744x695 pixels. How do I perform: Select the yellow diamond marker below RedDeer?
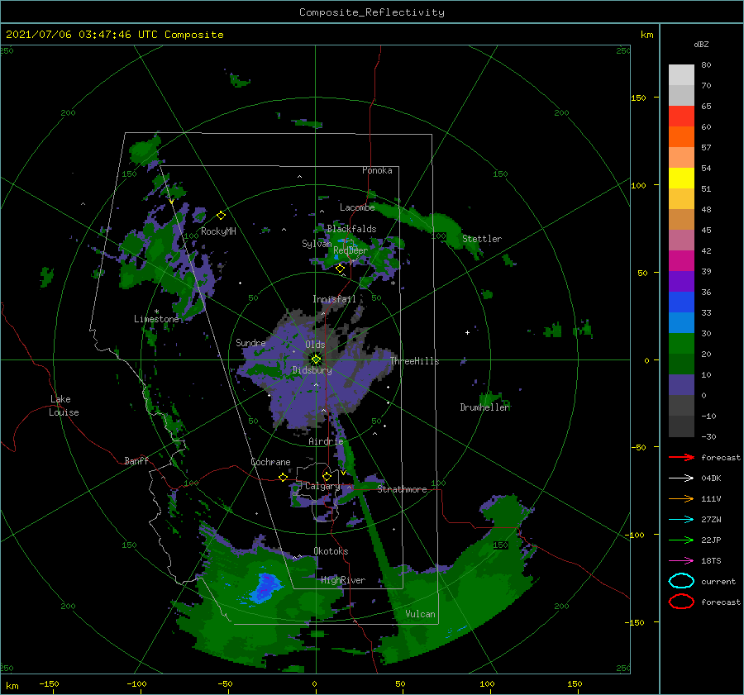340,269
